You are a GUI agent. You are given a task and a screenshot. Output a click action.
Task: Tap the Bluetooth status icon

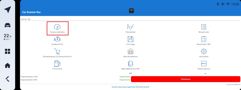pyautogui.click(x=223, y=4)
